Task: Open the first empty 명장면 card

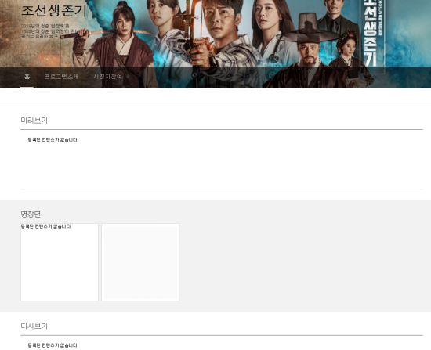Action: (x=60, y=262)
